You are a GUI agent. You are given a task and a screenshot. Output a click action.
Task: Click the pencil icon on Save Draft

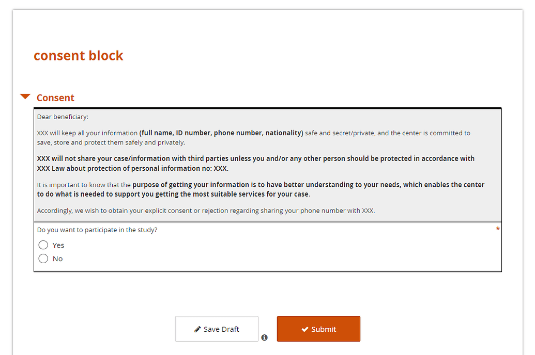198,329
